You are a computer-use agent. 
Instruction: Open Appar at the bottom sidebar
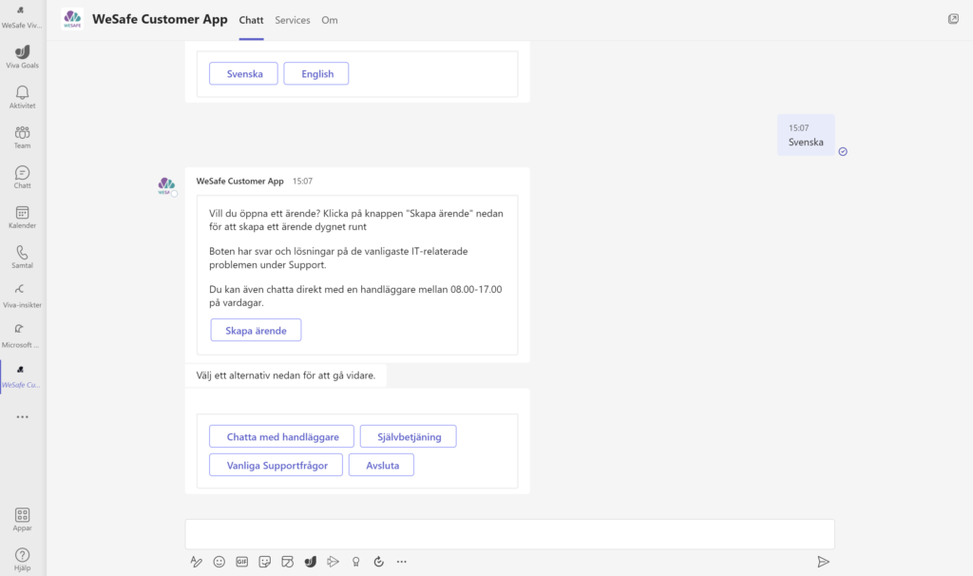(21, 519)
